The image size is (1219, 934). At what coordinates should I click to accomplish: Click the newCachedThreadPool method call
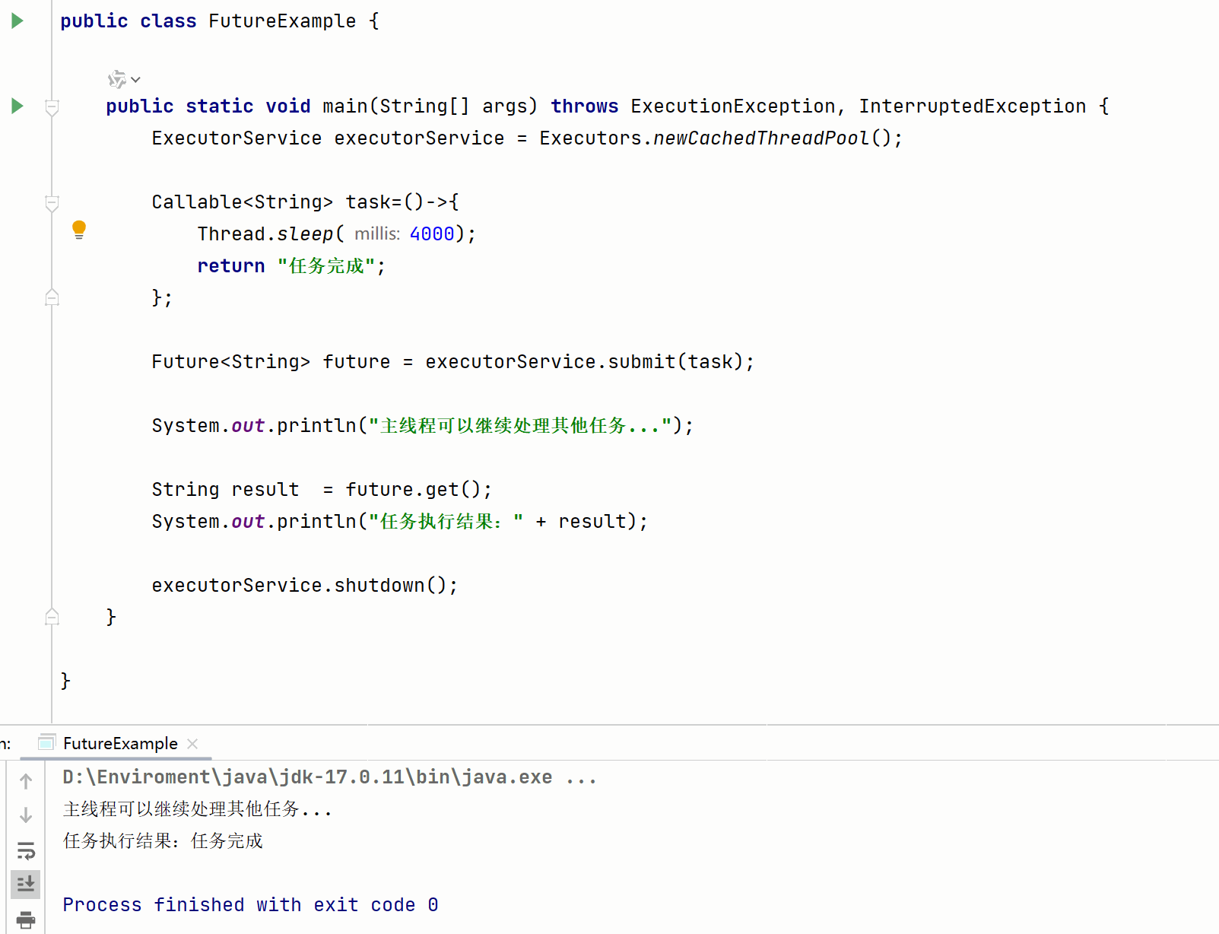coord(760,138)
